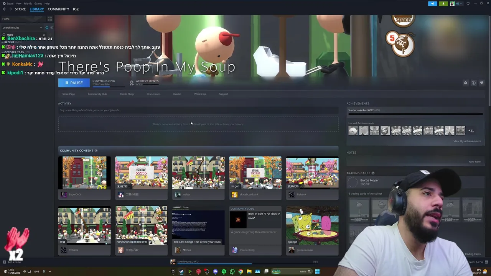Open Epic Games Launcher in taskbar
491x276 pixels.
pos(173,271)
